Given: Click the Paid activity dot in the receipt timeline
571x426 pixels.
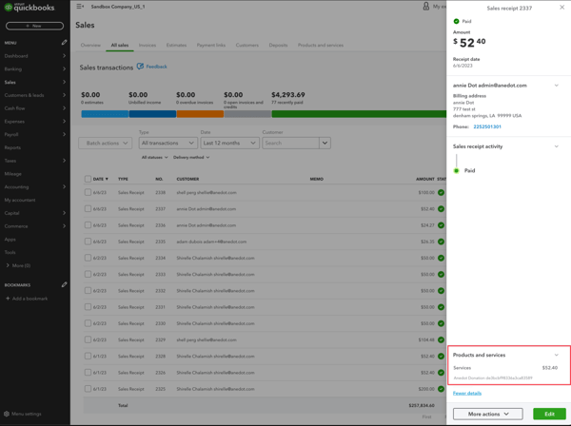Looking at the screenshot, I should click(x=456, y=170).
